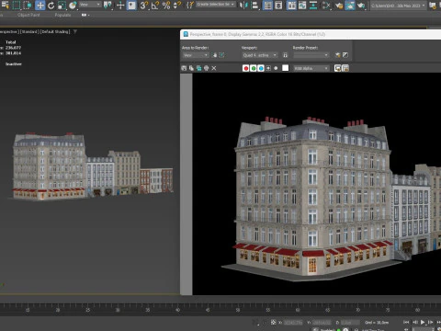This screenshot has width=441, height=331.
Task: Toggle Display Alpha Channel button
Action: 268,68
